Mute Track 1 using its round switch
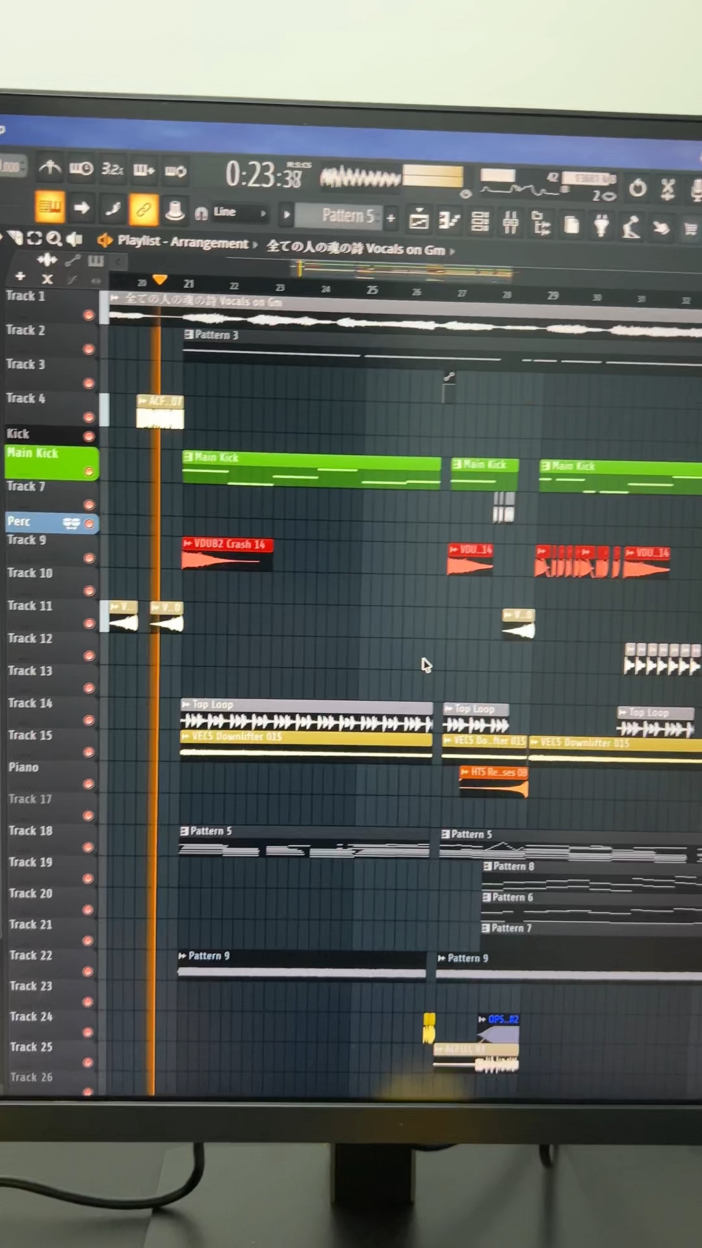This screenshot has width=702, height=1248. 88,315
